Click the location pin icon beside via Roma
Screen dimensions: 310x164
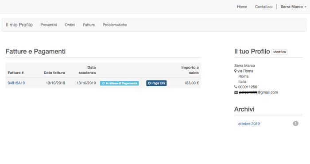click(x=235, y=71)
